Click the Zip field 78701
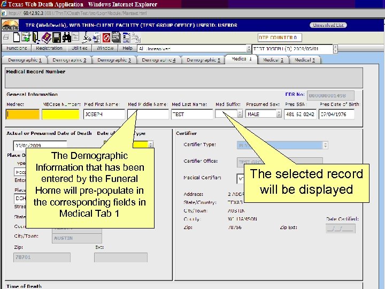 click(x=42, y=257)
